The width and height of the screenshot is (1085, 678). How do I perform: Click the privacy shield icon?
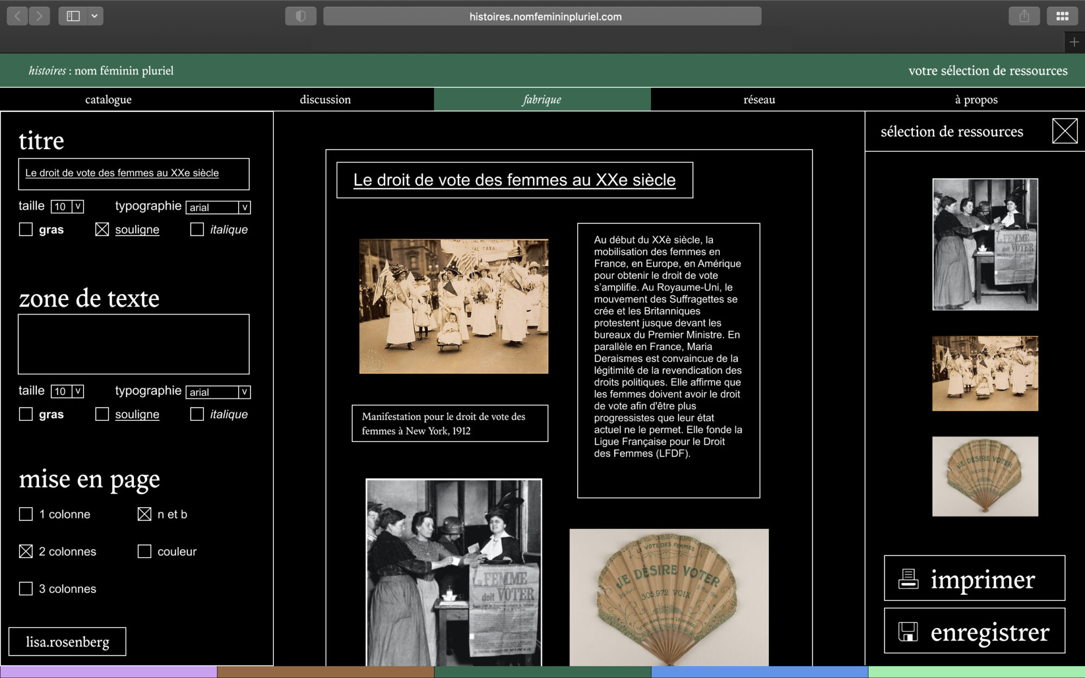click(301, 16)
